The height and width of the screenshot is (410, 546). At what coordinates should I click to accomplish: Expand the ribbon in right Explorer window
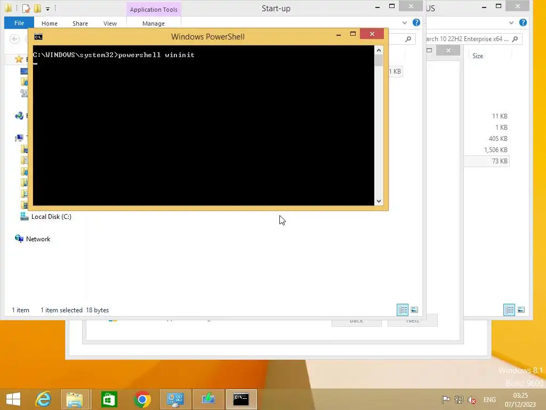(511, 22)
